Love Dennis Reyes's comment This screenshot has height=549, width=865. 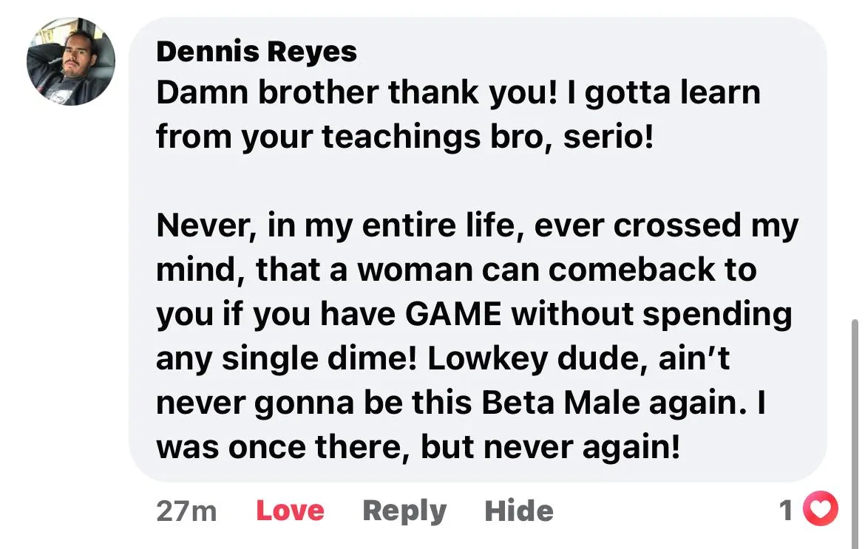click(x=290, y=511)
